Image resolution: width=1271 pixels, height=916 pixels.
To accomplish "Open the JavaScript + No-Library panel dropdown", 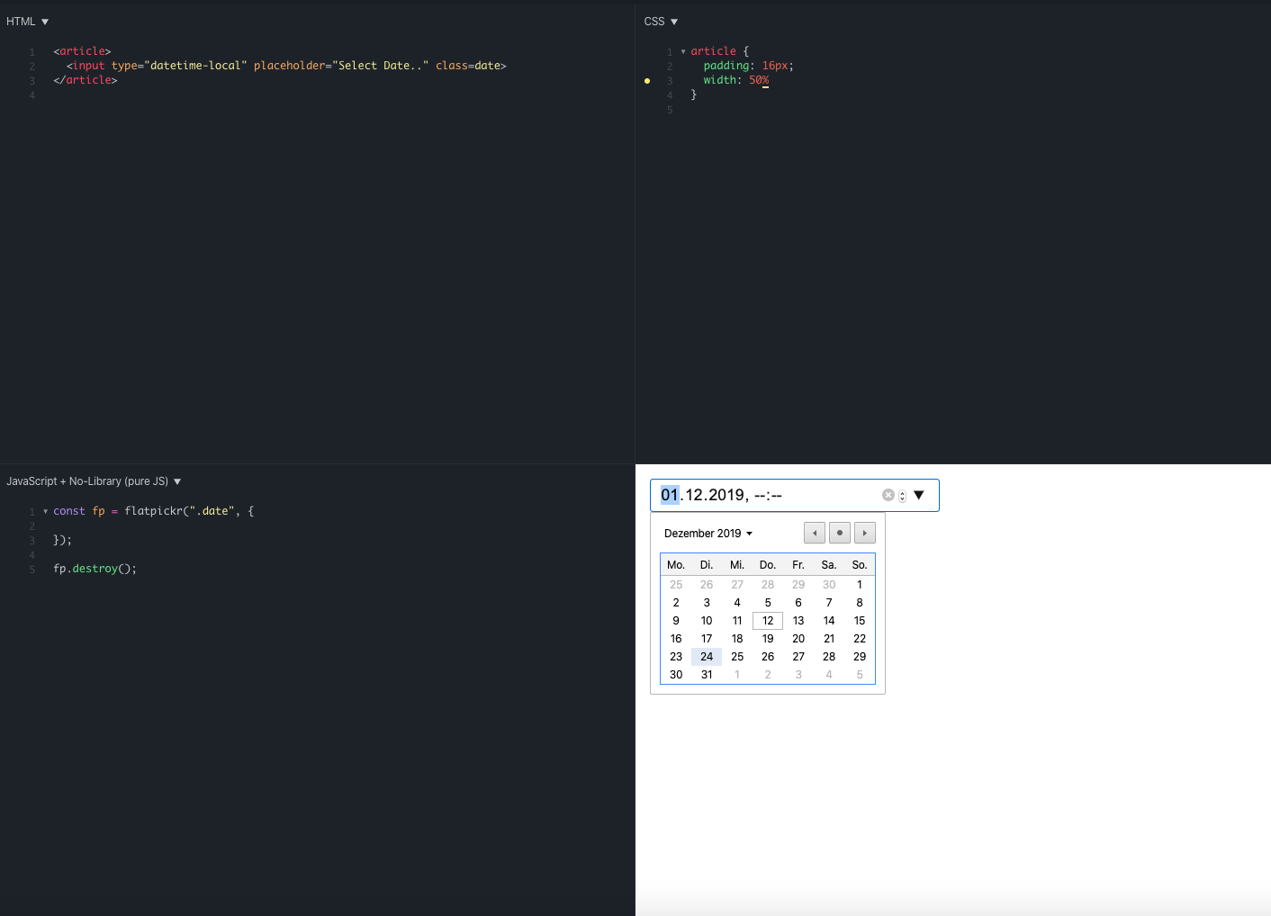I will point(177,480).
